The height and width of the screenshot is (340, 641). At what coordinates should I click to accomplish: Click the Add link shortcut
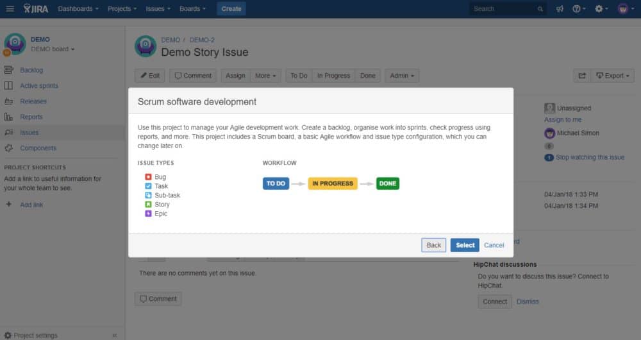[31, 205]
